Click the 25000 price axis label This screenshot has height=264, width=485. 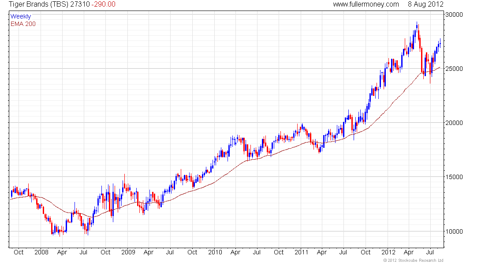point(455,69)
